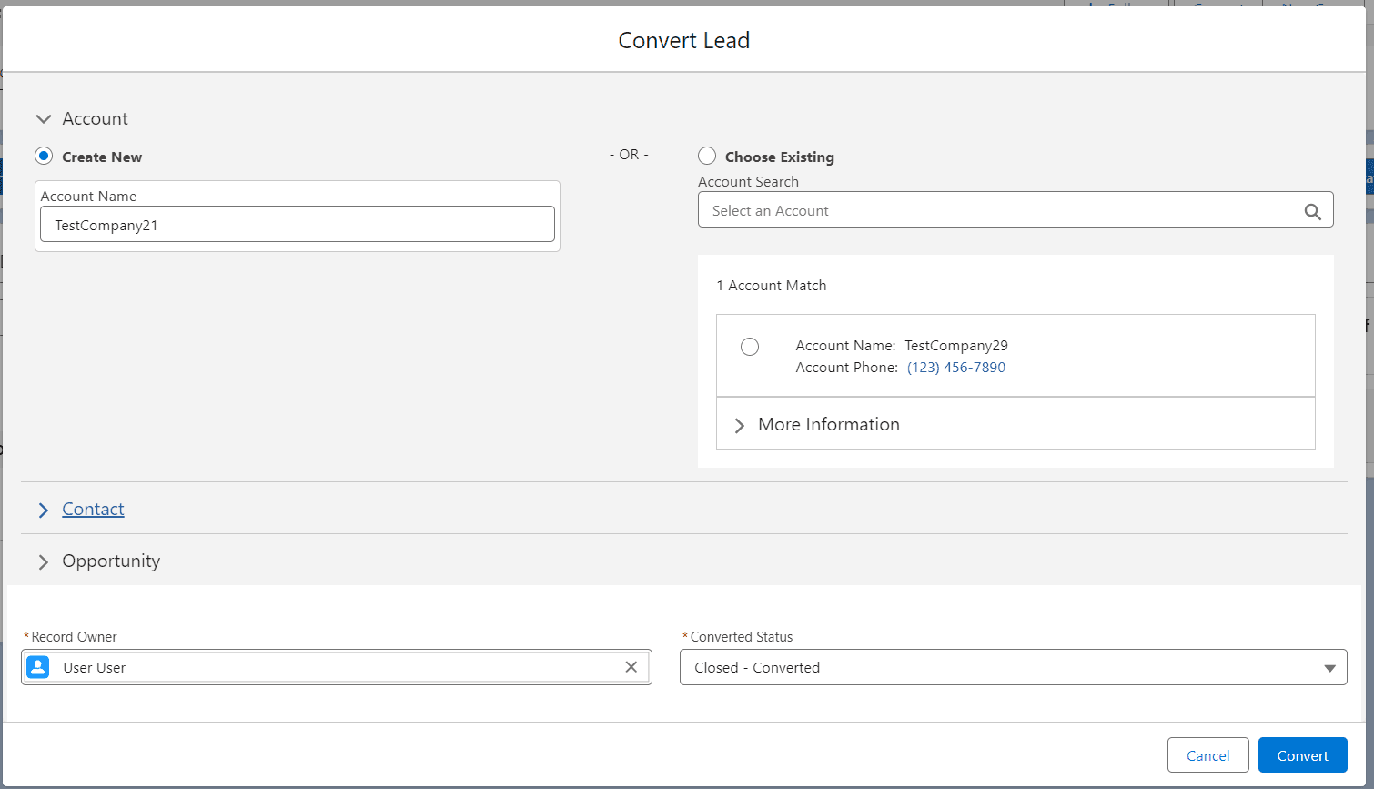Viewport: 1374px width, 789px height.
Task: Click the Convert button
Action: [x=1302, y=755]
